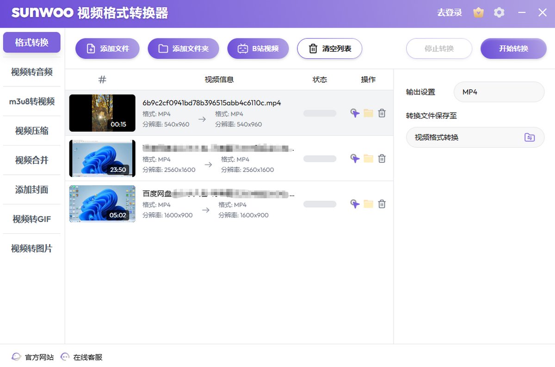Switch to the 视频压缩 tab
Viewport: 555px width, 367px height.
pos(31,131)
